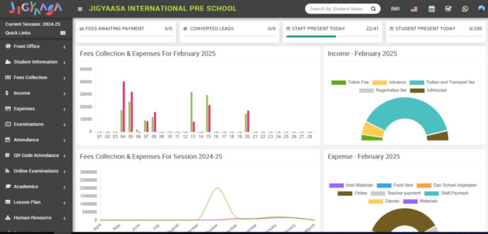Click the Staff Present Today card
This screenshot has height=234, width=488.
tap(333, 31)
